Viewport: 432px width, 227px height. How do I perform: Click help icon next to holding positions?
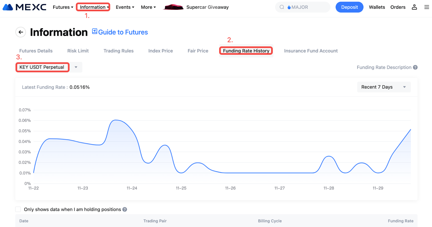point(125,209)
